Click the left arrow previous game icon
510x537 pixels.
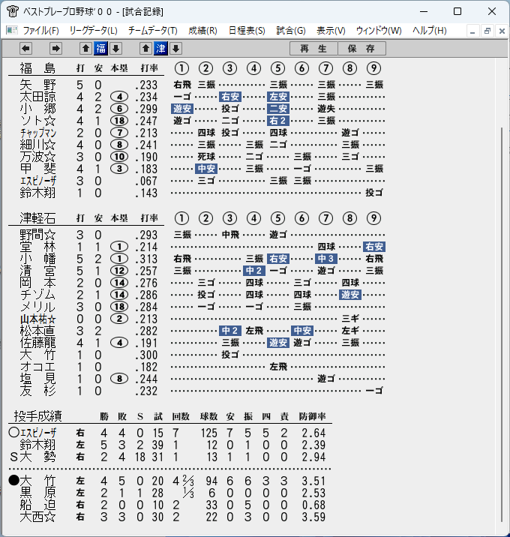tap(25, 49)
